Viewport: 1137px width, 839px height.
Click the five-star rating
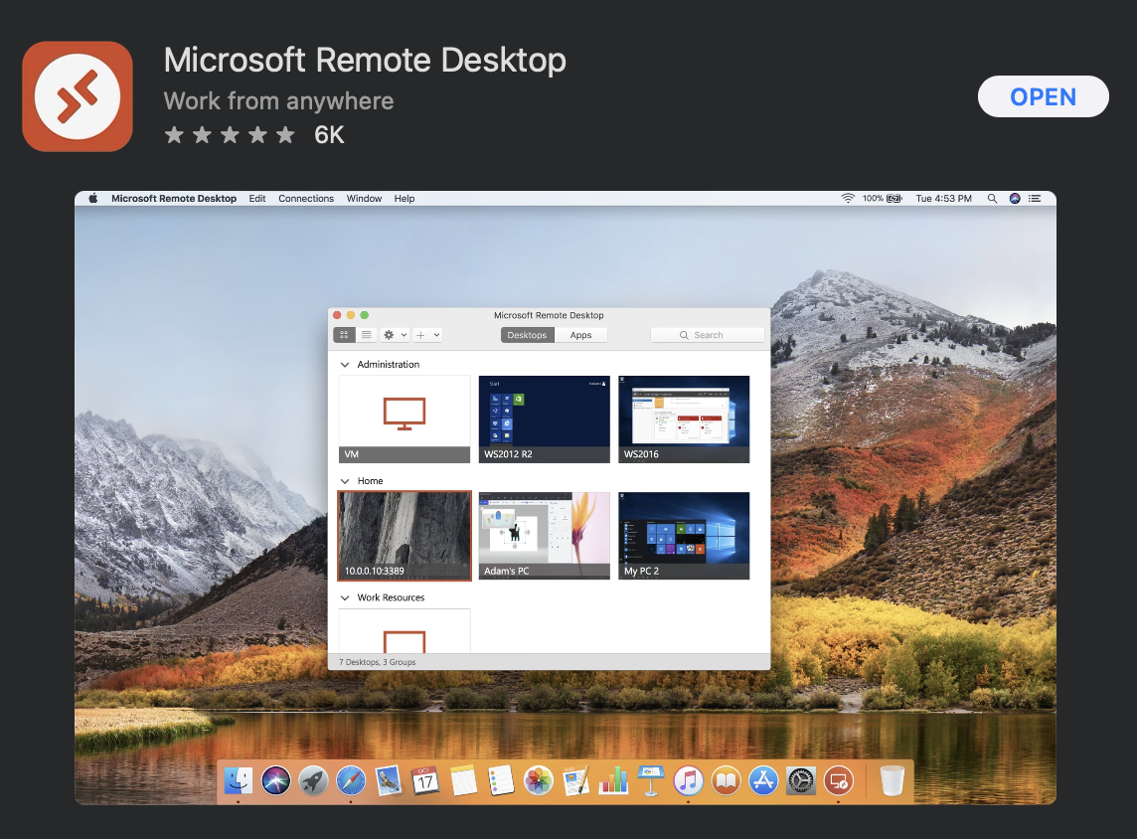[230, 135]
